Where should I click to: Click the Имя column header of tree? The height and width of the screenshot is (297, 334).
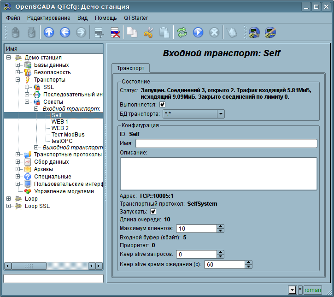pyautogui.click(x=54, y=49)
